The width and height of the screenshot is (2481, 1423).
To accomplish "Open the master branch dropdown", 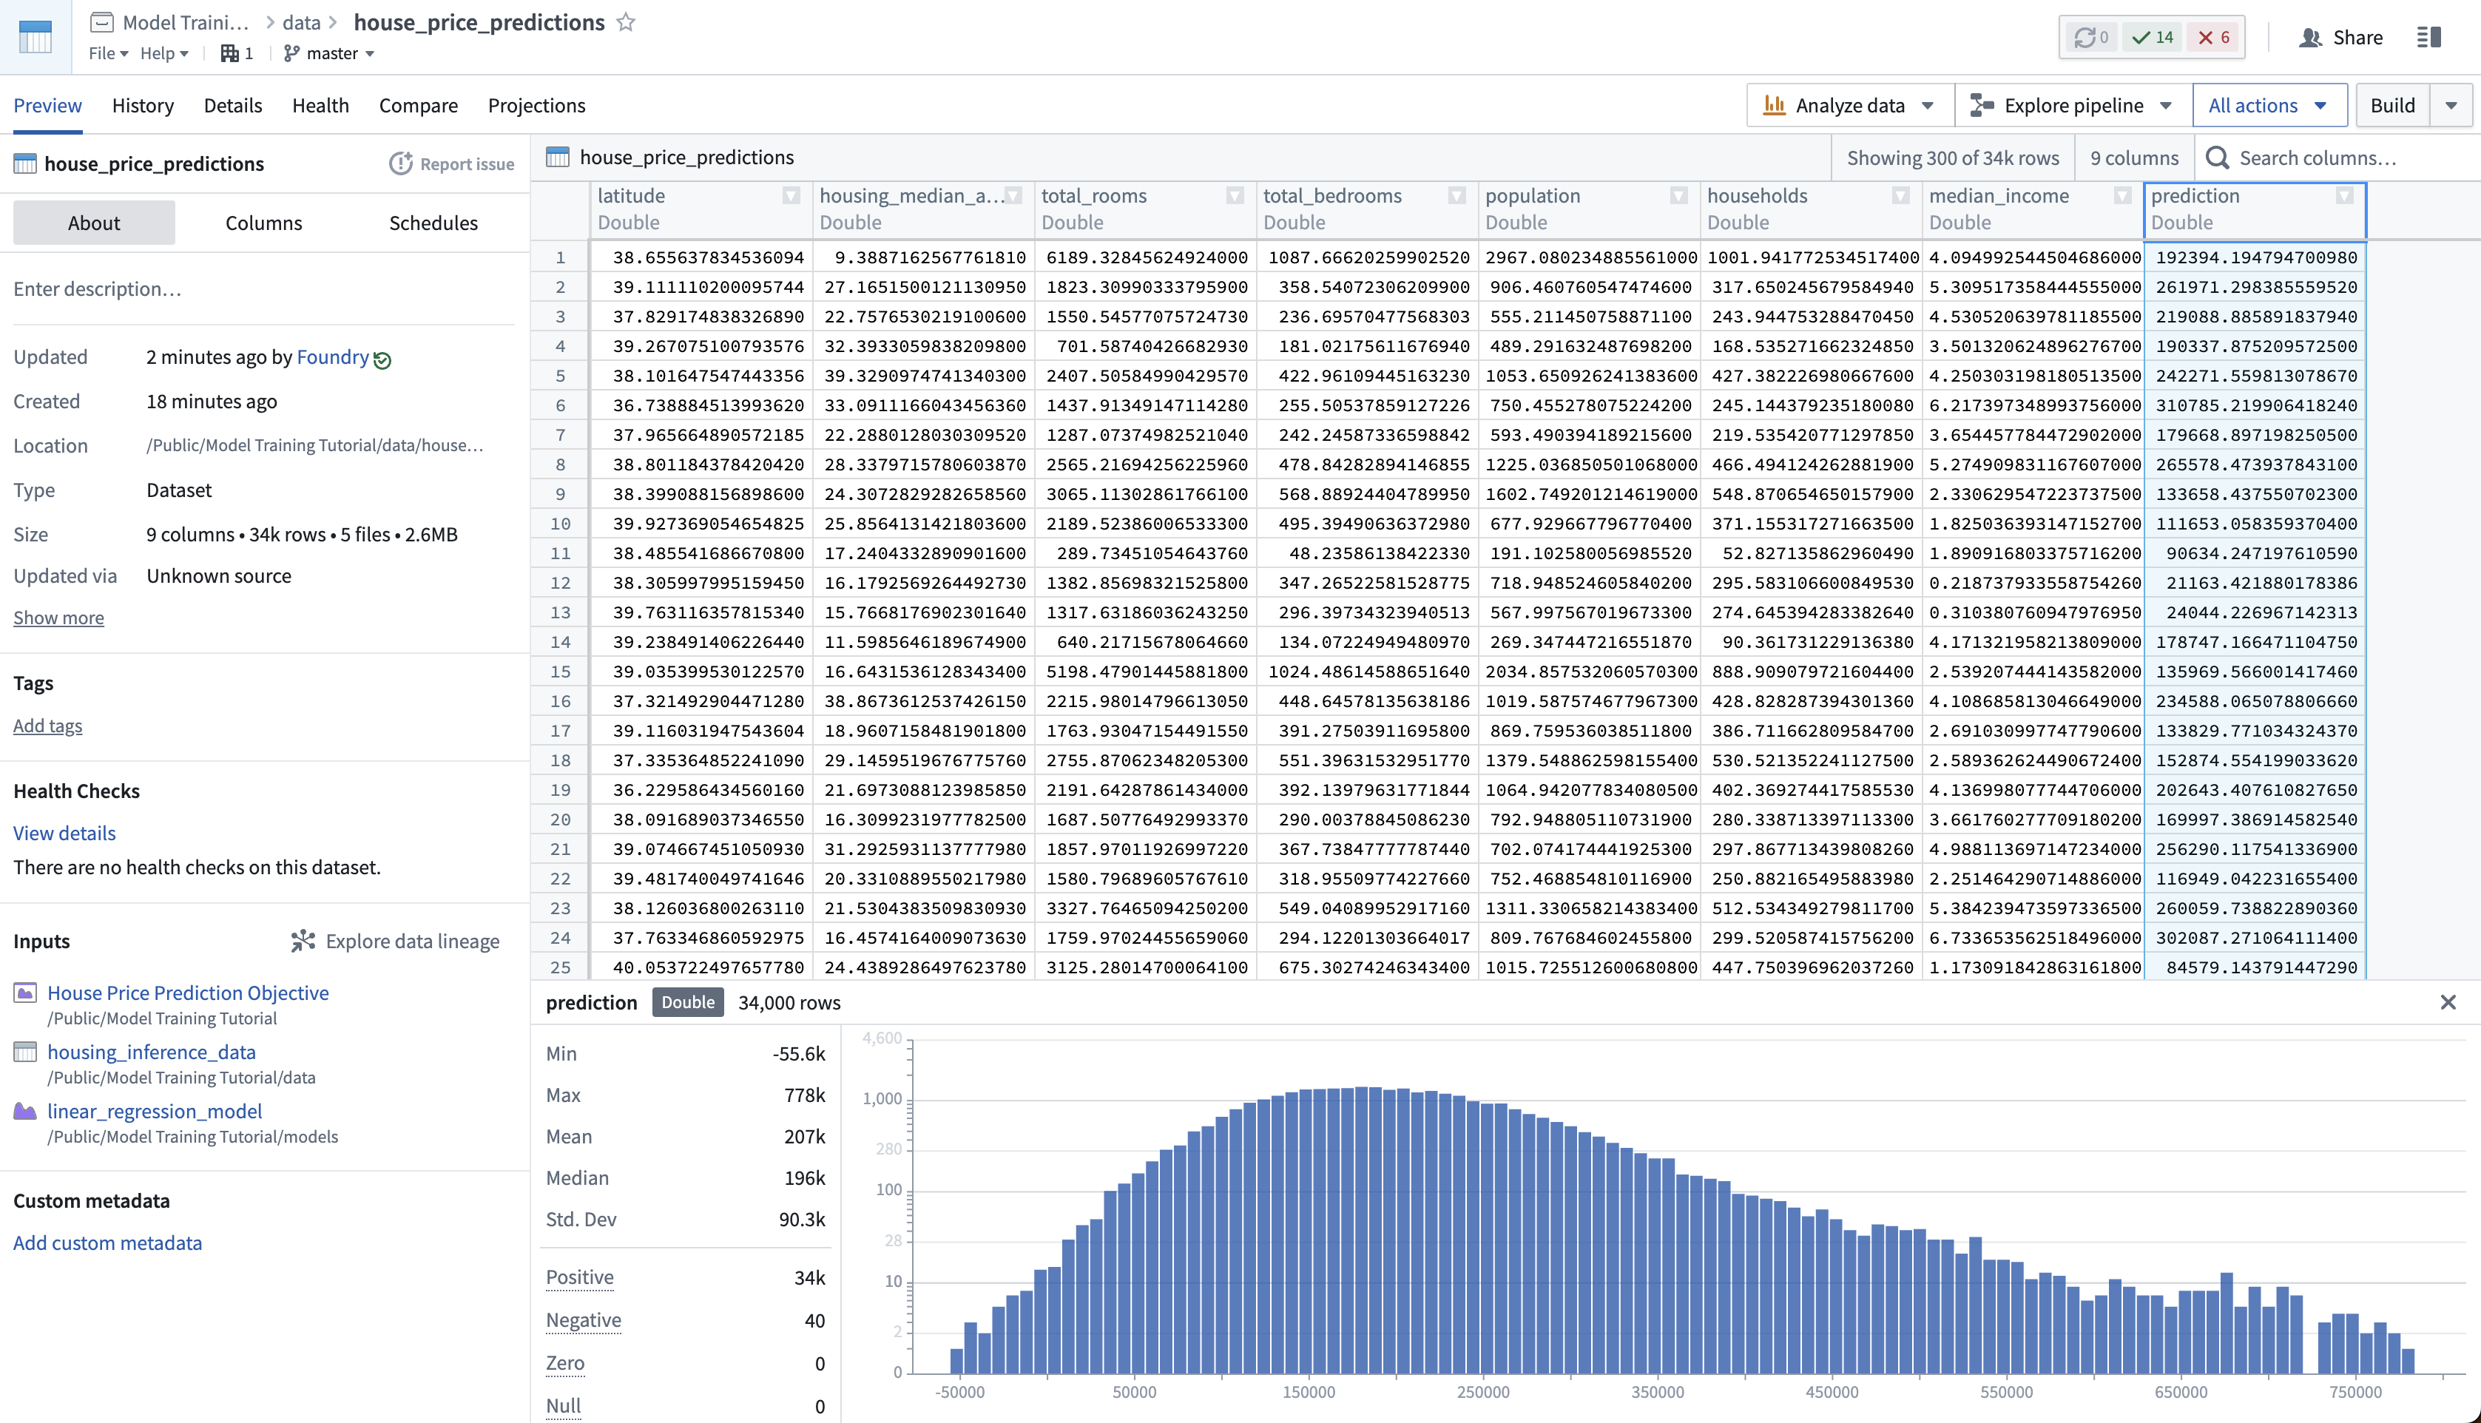I will point(329,53).
